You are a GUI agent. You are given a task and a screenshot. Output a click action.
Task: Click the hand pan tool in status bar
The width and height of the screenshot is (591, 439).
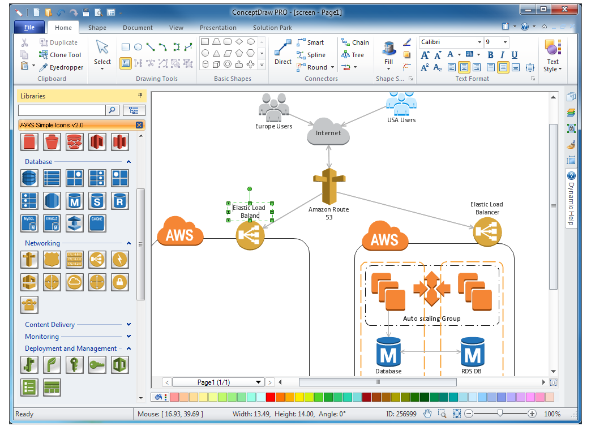coord(427,414)
